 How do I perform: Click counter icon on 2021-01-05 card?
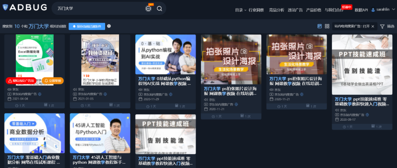point(111,105)
